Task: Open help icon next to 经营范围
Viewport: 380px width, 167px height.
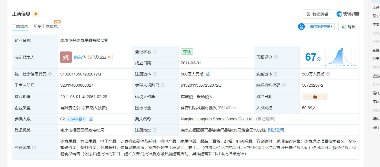Action: pos(34,148)
